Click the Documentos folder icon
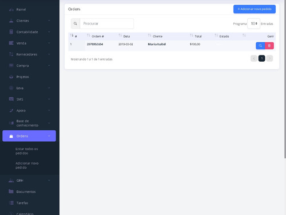 tap(11, 192)
